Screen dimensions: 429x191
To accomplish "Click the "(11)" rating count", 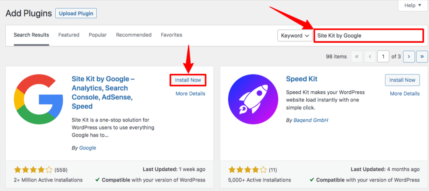I will pyautogui.click(x=272, y=170).
